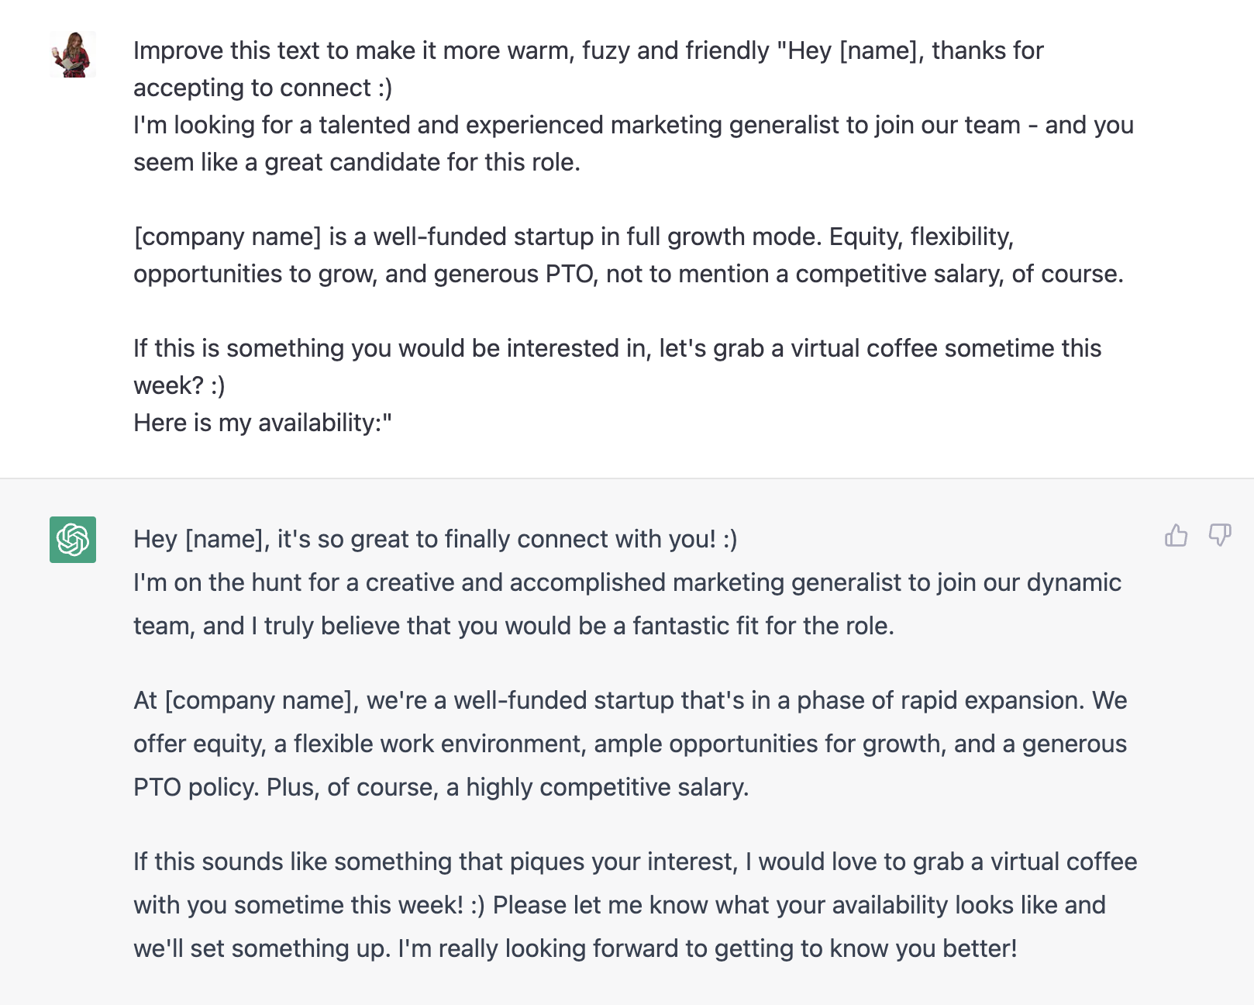This screenshot has width=1254, height=1005.
Task: Click the text "week? :)" in prompt
Action: [x=179, y=385]
